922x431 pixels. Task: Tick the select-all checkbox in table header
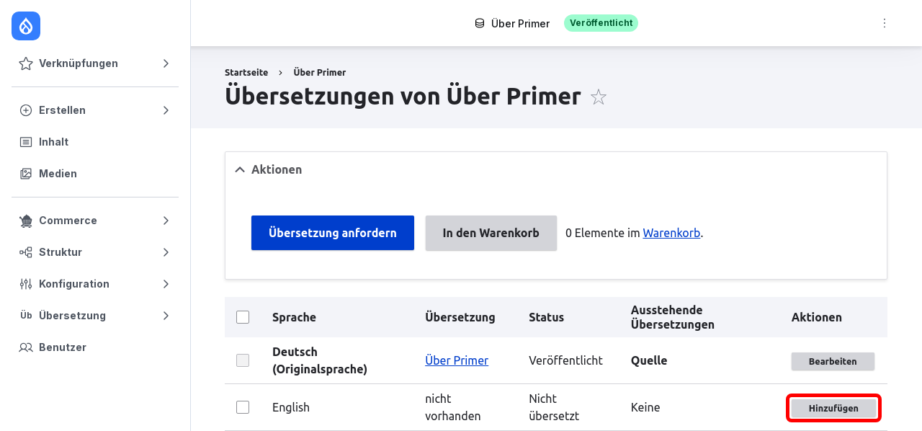tap(243, 317)
